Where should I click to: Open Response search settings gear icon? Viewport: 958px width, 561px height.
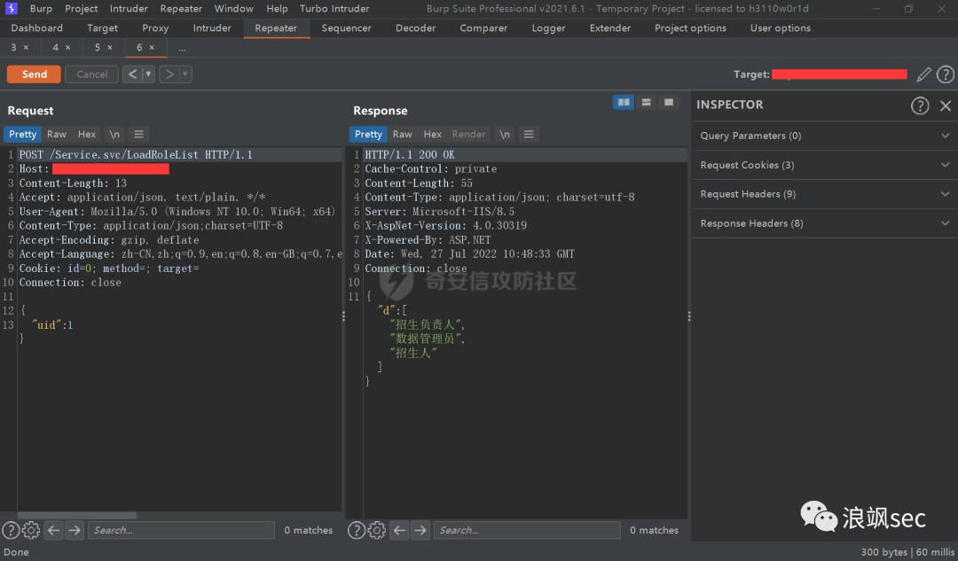pos(377,530)
